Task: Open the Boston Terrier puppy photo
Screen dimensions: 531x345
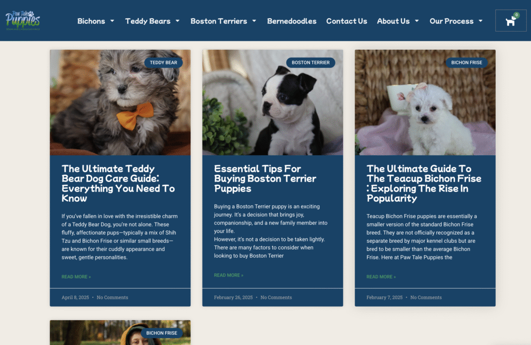Action: click(x=273, y=103)
